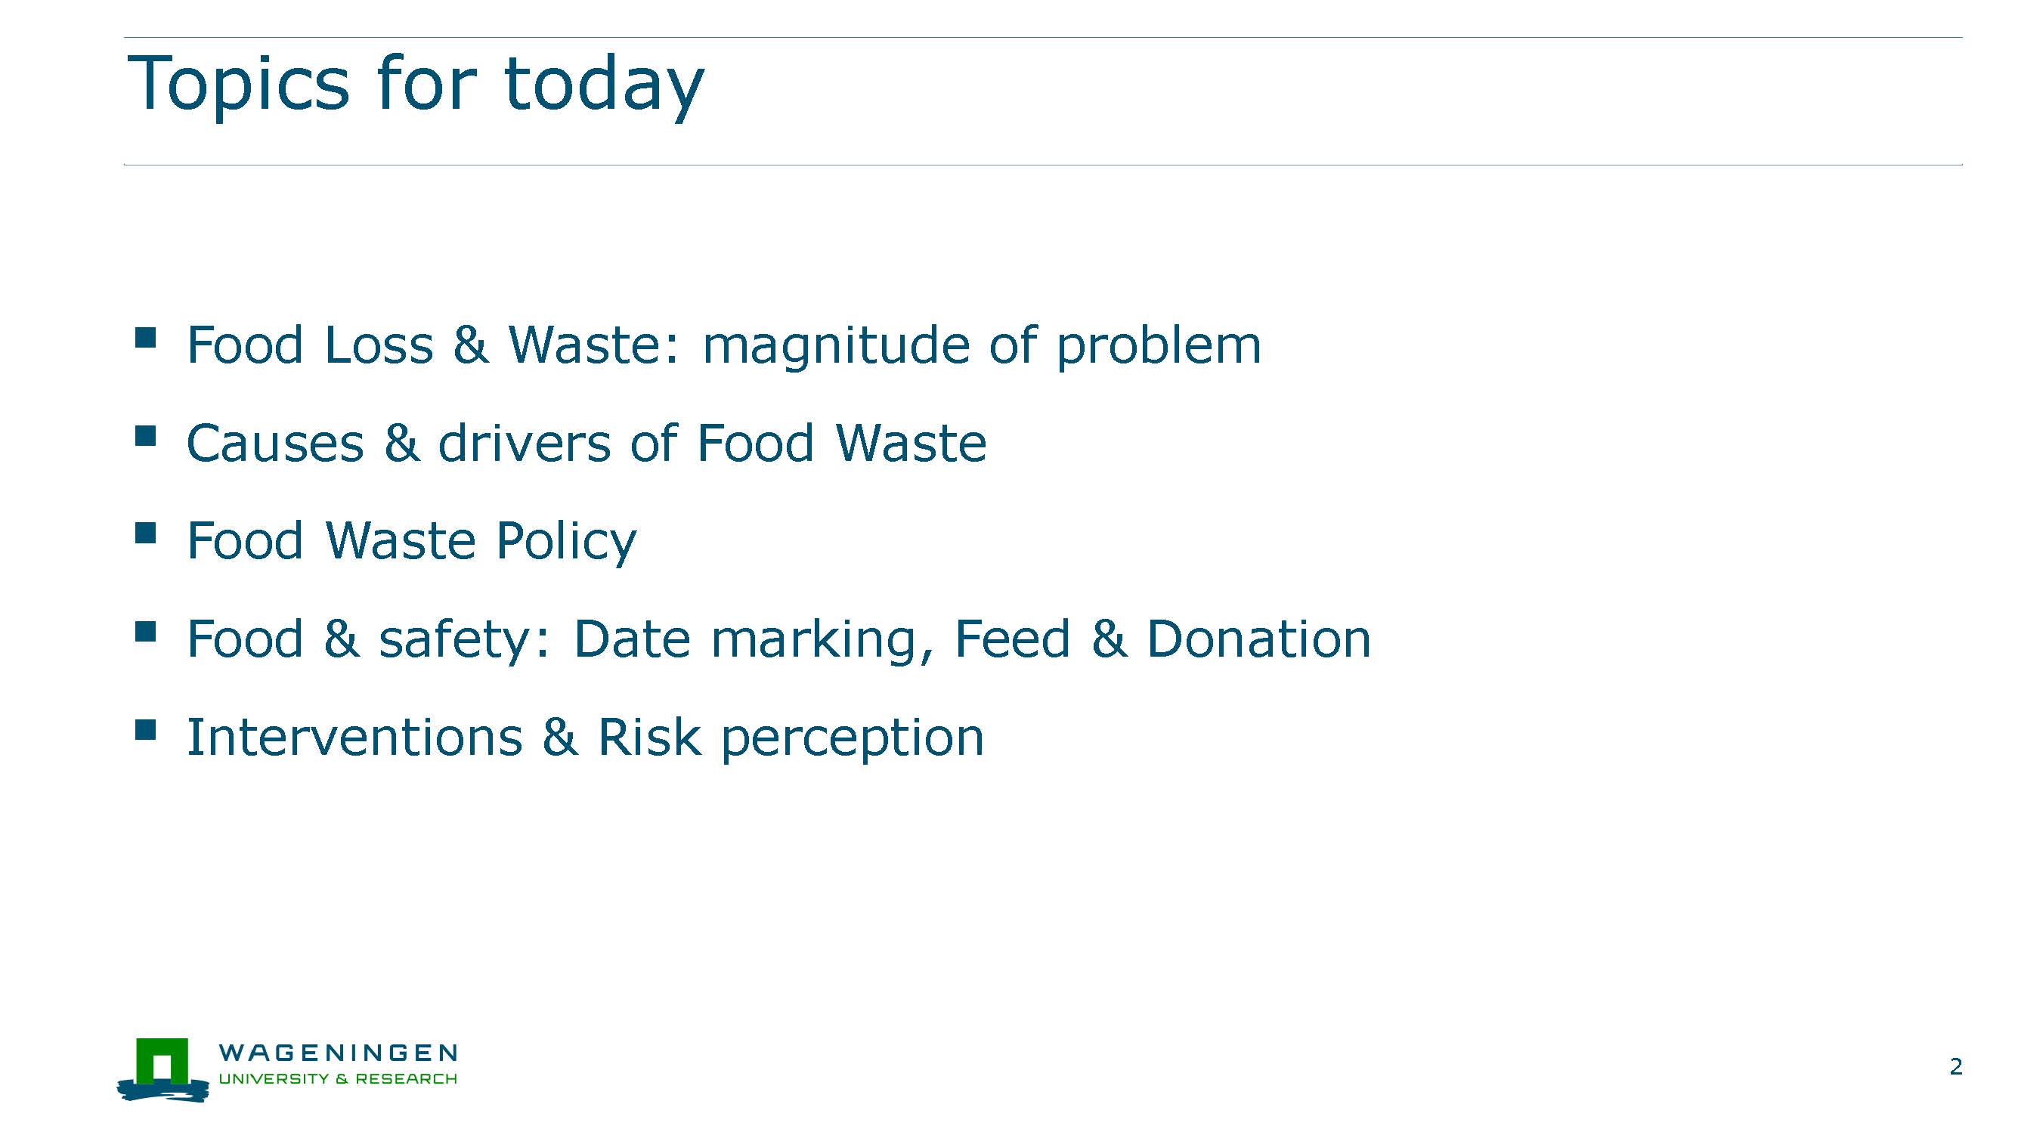Click the Food Waste Policy line
The height and width of the screenshot is (1135, 2018).
coord(411,541)
